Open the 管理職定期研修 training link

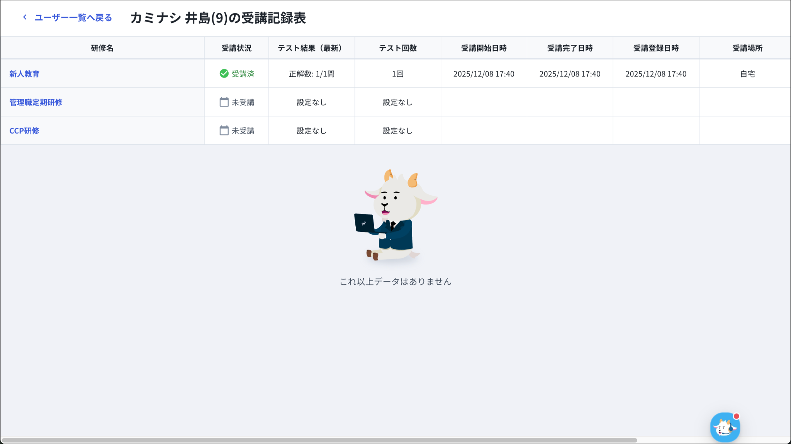(36, 103)
